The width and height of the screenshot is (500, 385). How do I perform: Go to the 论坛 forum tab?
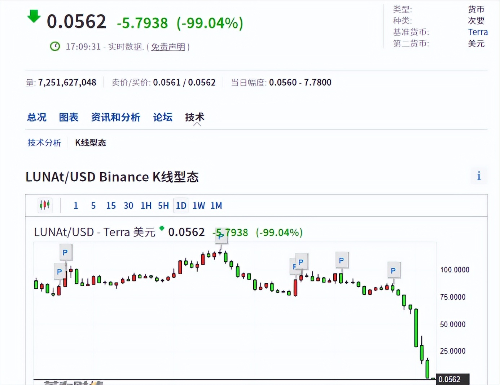[163, 117]
